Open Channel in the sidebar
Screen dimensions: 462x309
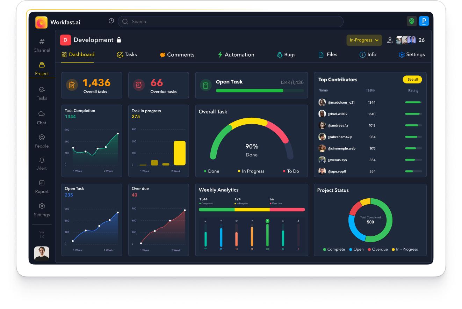tap(42, 45)
